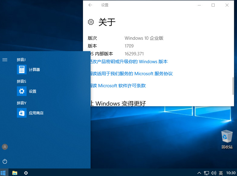Open File Explorer from the taskbar
The width and height of the screenshot is (237, 176).
(x=15, y=173)
